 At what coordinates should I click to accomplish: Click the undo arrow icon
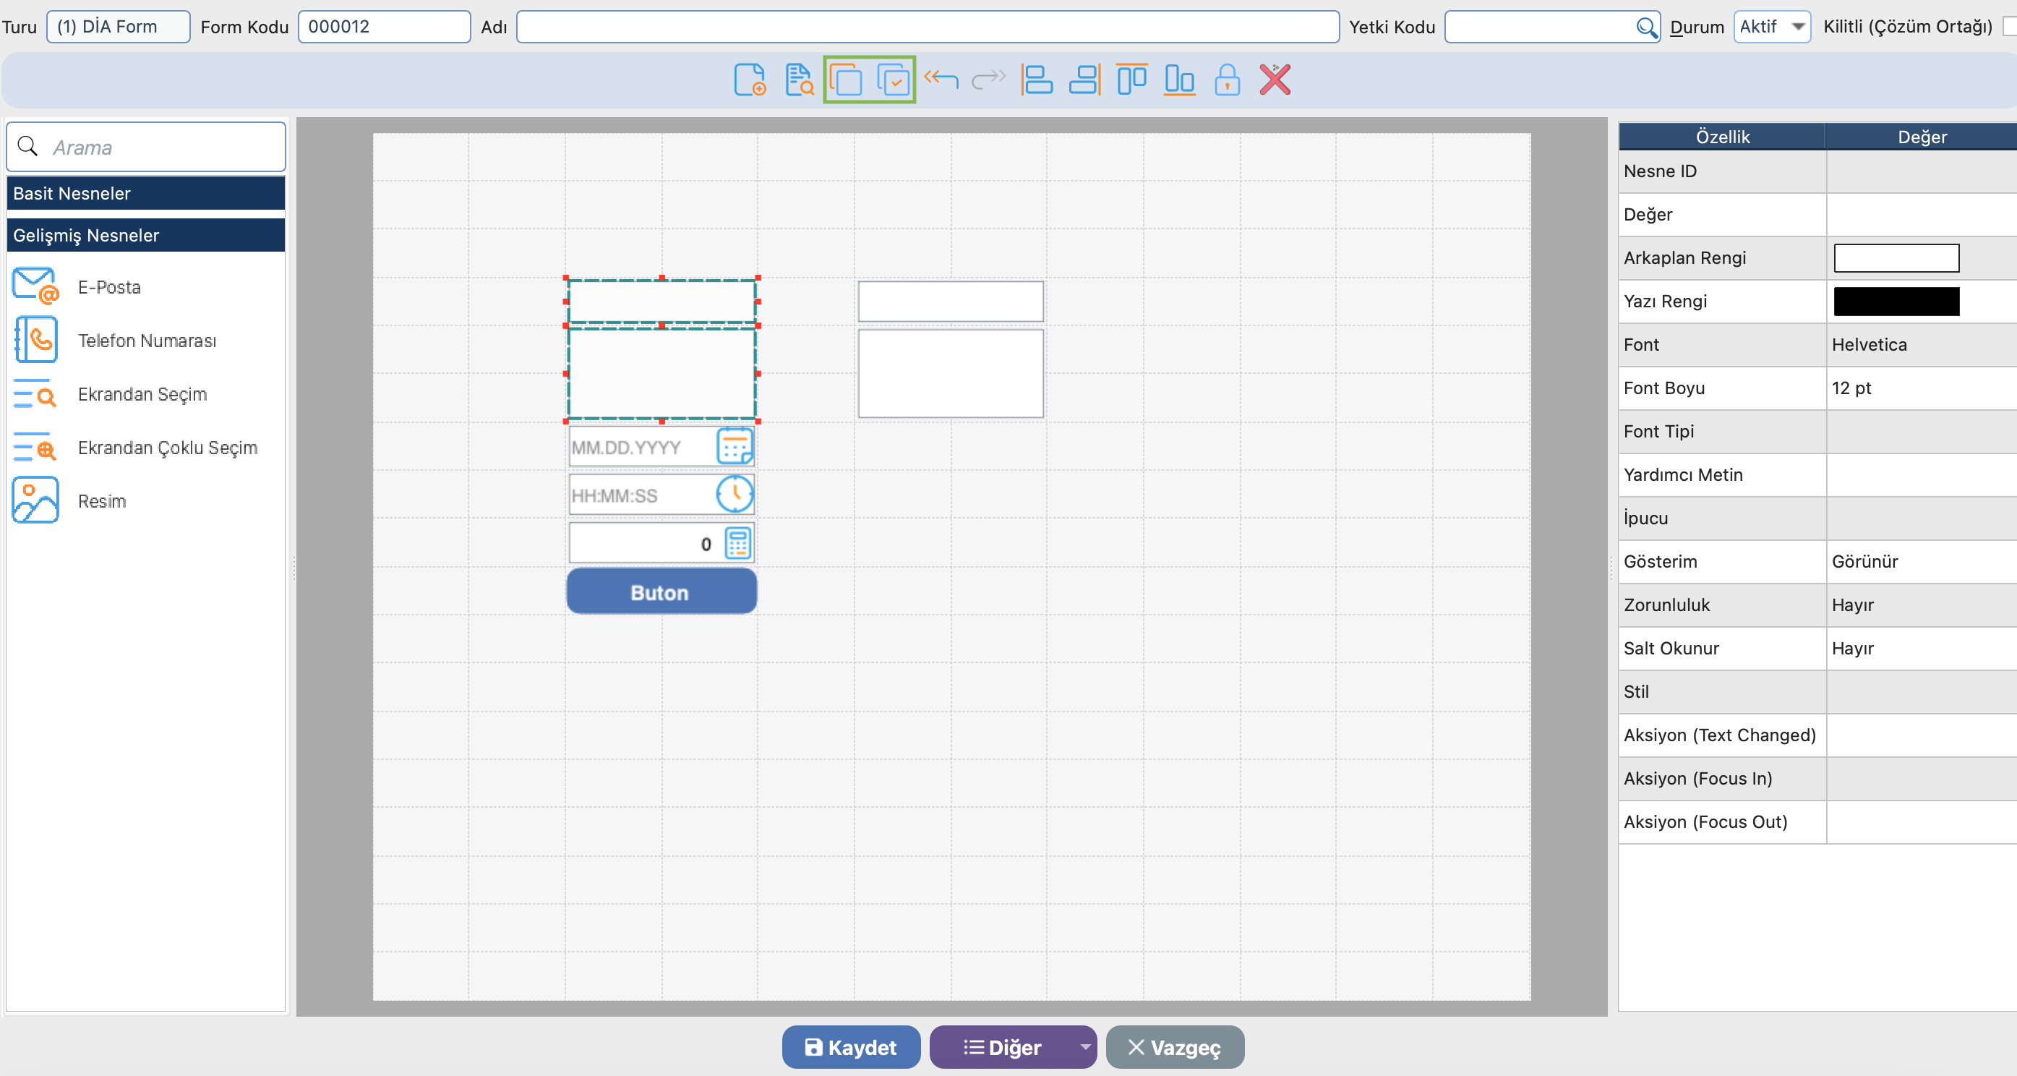pos(941,80)
